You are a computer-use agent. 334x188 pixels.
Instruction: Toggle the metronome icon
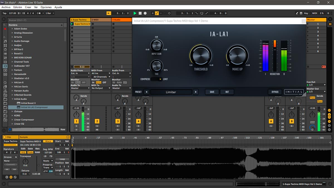(39, 13)
